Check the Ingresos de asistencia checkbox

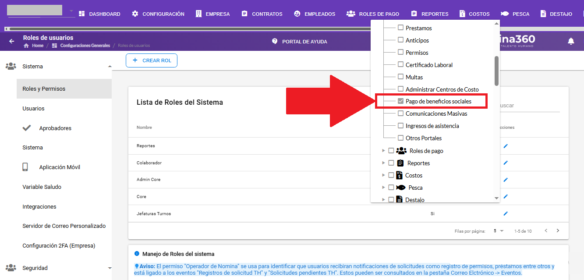click(x=400, y=125)
